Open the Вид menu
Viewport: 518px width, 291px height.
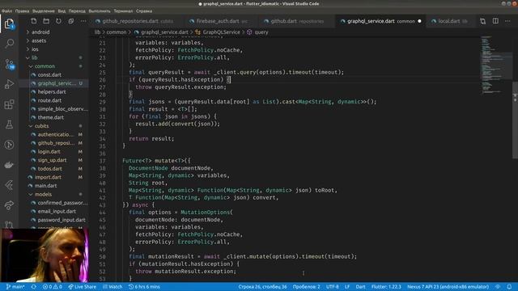tap(62, 11)
